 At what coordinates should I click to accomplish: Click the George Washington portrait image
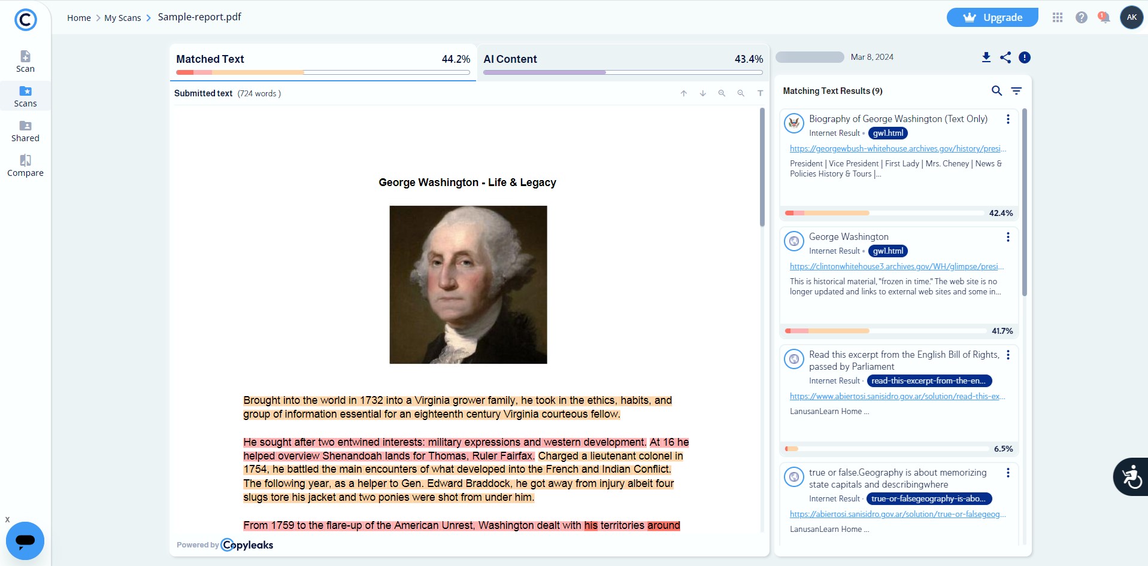coord(468,285)
